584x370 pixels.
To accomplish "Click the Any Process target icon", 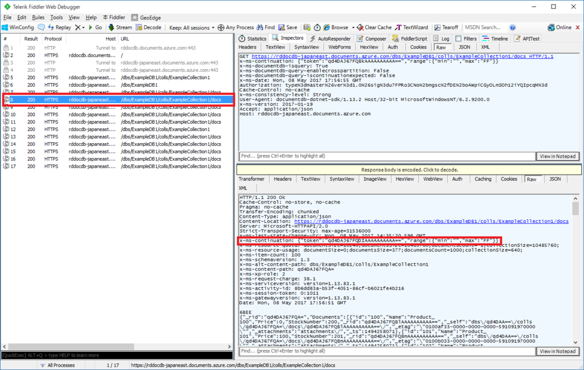I will pyautogui.click(x=221, y=27).
